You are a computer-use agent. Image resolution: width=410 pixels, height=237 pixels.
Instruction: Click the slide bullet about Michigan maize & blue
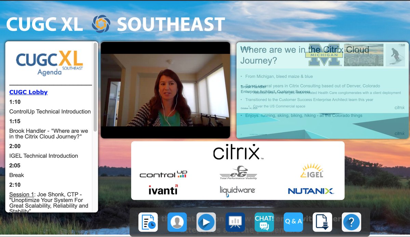tap(279, 76)
